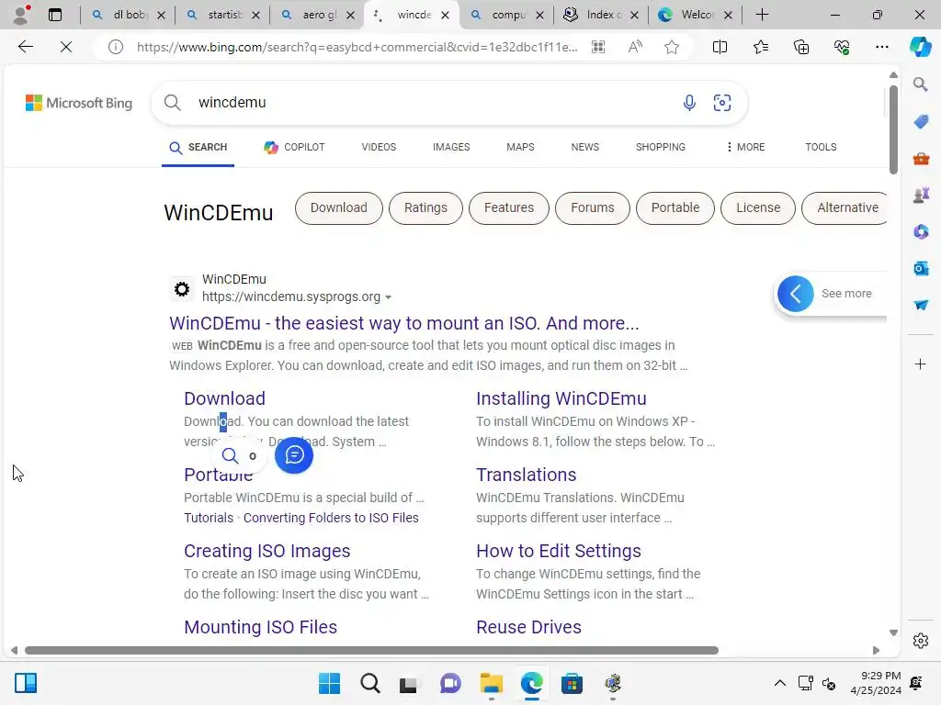Open Converting Folders to ISO Files link
Viewport: 941px width, 705px height.
pos(331,518)
